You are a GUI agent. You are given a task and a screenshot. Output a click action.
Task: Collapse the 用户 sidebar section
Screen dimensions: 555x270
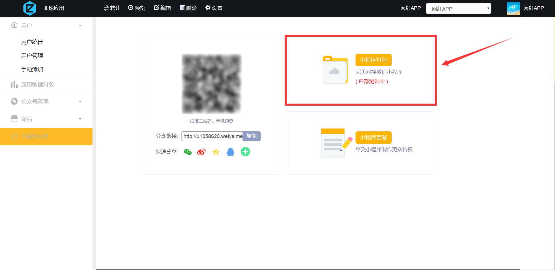(80, 26)
